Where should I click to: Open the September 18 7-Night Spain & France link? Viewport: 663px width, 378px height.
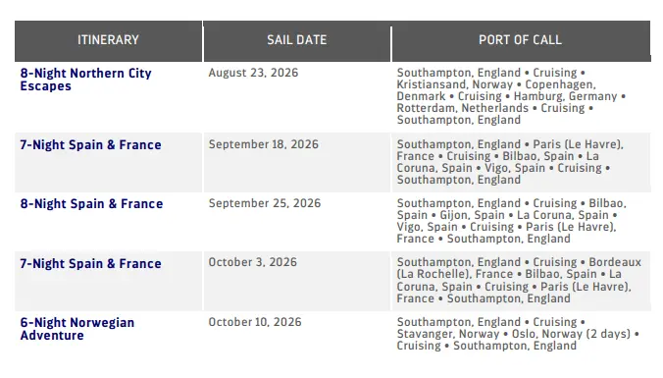pyautogui.click(x=90, y=144)
